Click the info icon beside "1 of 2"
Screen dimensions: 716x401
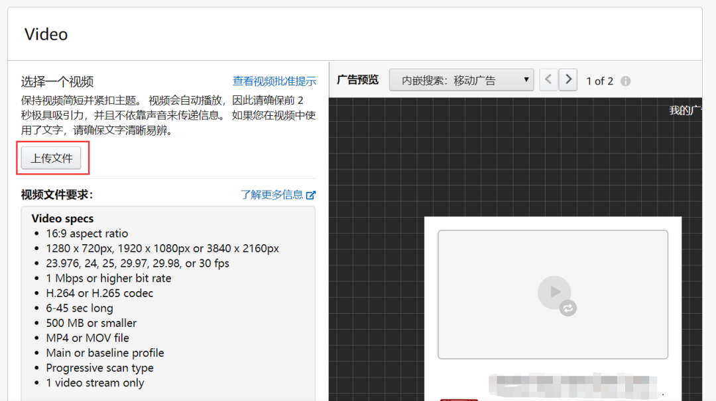click(x=625, y=81)
